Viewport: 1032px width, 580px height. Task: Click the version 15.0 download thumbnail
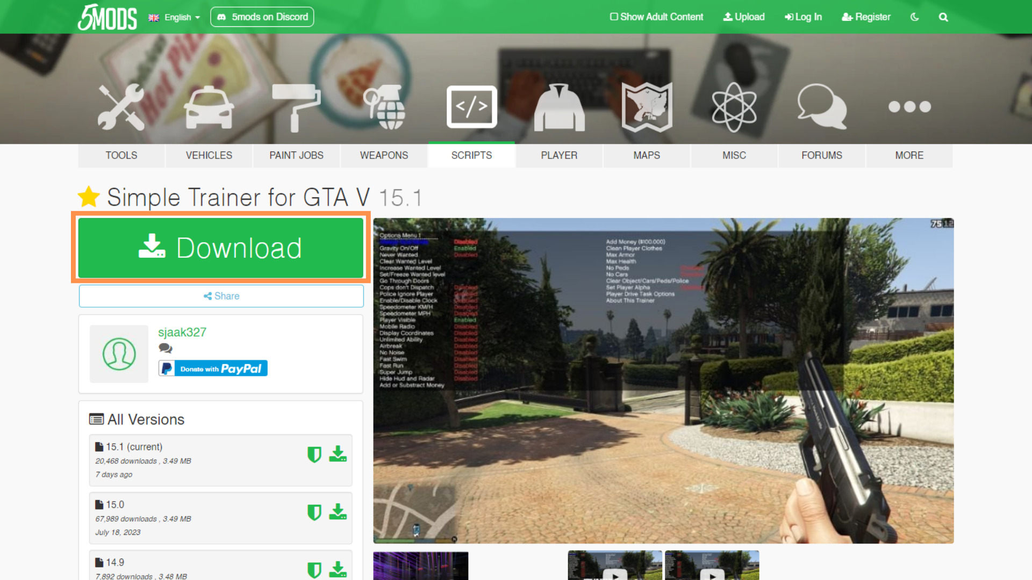(x=338, y=511)
